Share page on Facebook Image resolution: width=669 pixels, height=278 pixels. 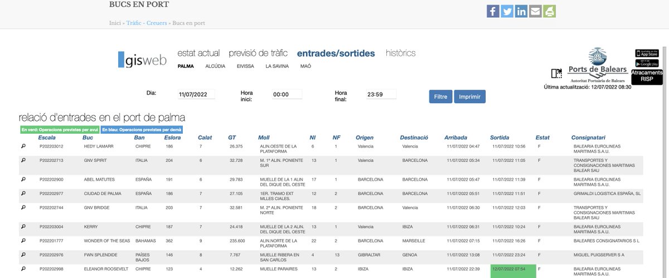tap(493, 11)
